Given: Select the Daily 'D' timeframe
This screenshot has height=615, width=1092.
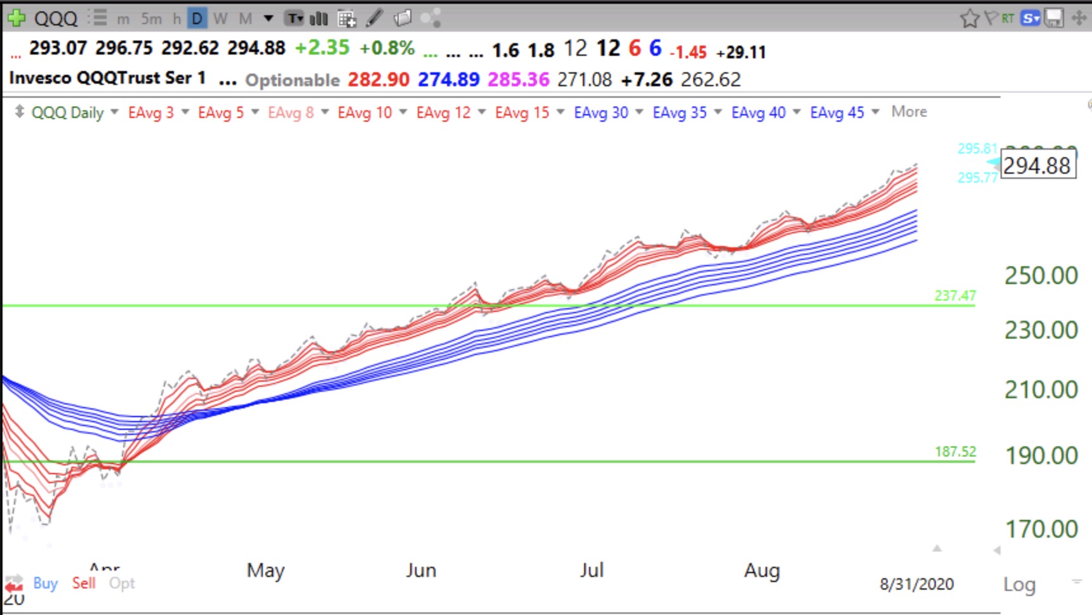Looking at the screenshot, I should (197, 19).
